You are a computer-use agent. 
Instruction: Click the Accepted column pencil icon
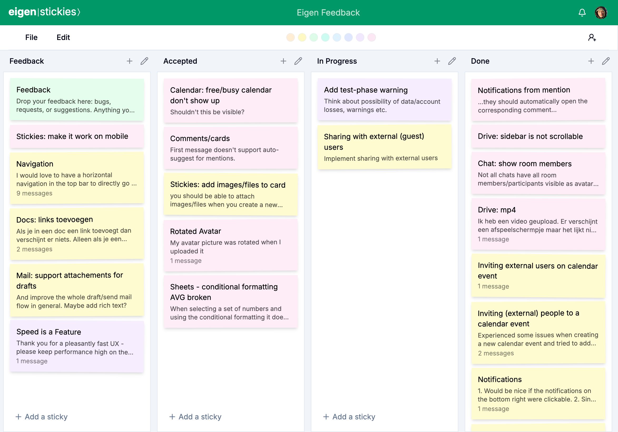click(x=298, y=61)
